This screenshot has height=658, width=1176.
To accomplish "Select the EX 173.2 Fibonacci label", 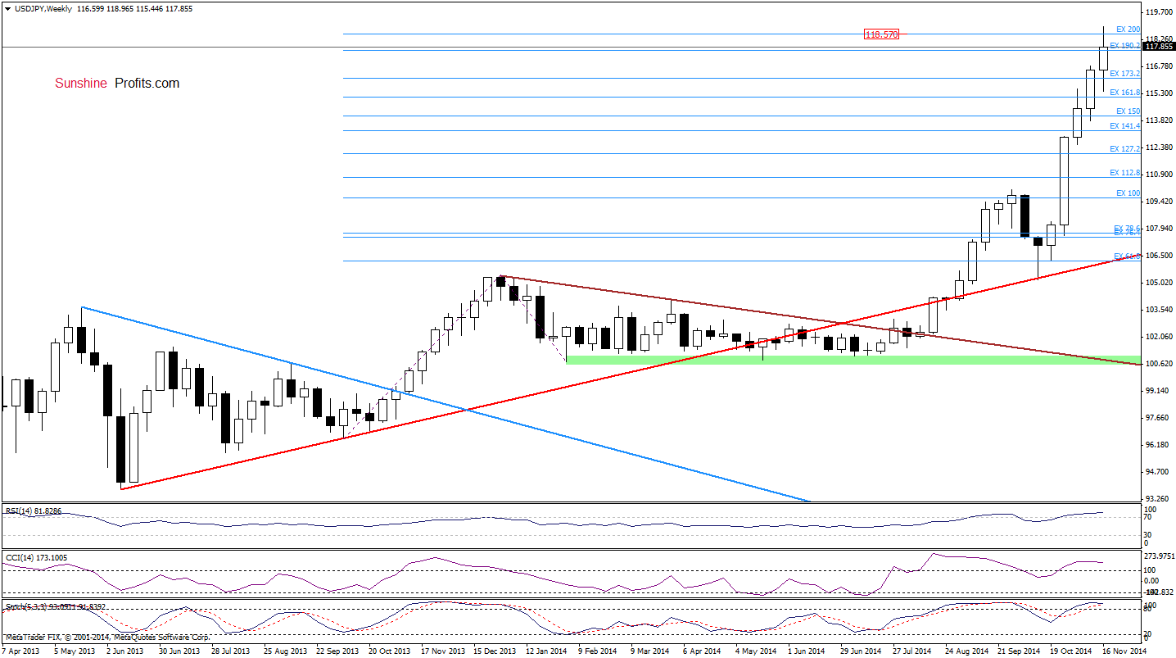I will 1125,74.
